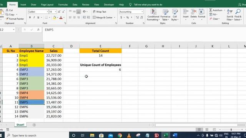Apply Percent Style format

pyautogui.click(x=128, y=18)
